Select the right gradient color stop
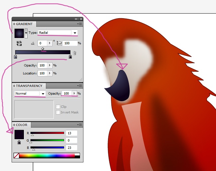Viewport: 216px width, 171px height. pos(70,57)
